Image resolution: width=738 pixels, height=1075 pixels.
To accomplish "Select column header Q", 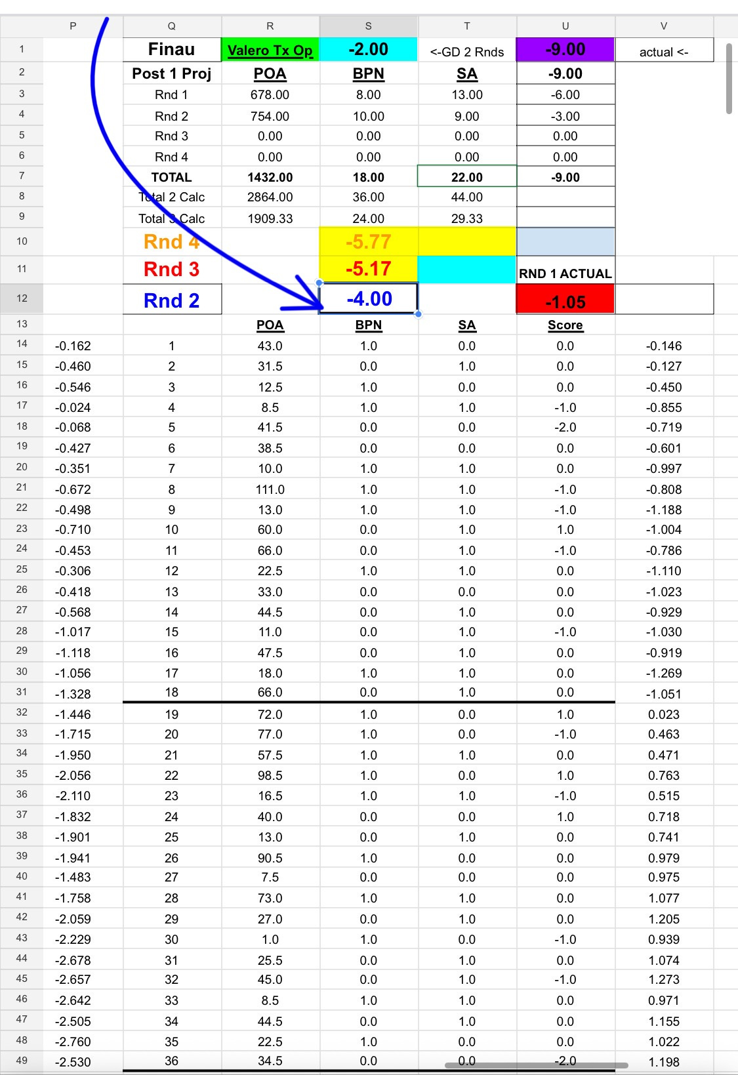I will [171, 26].
